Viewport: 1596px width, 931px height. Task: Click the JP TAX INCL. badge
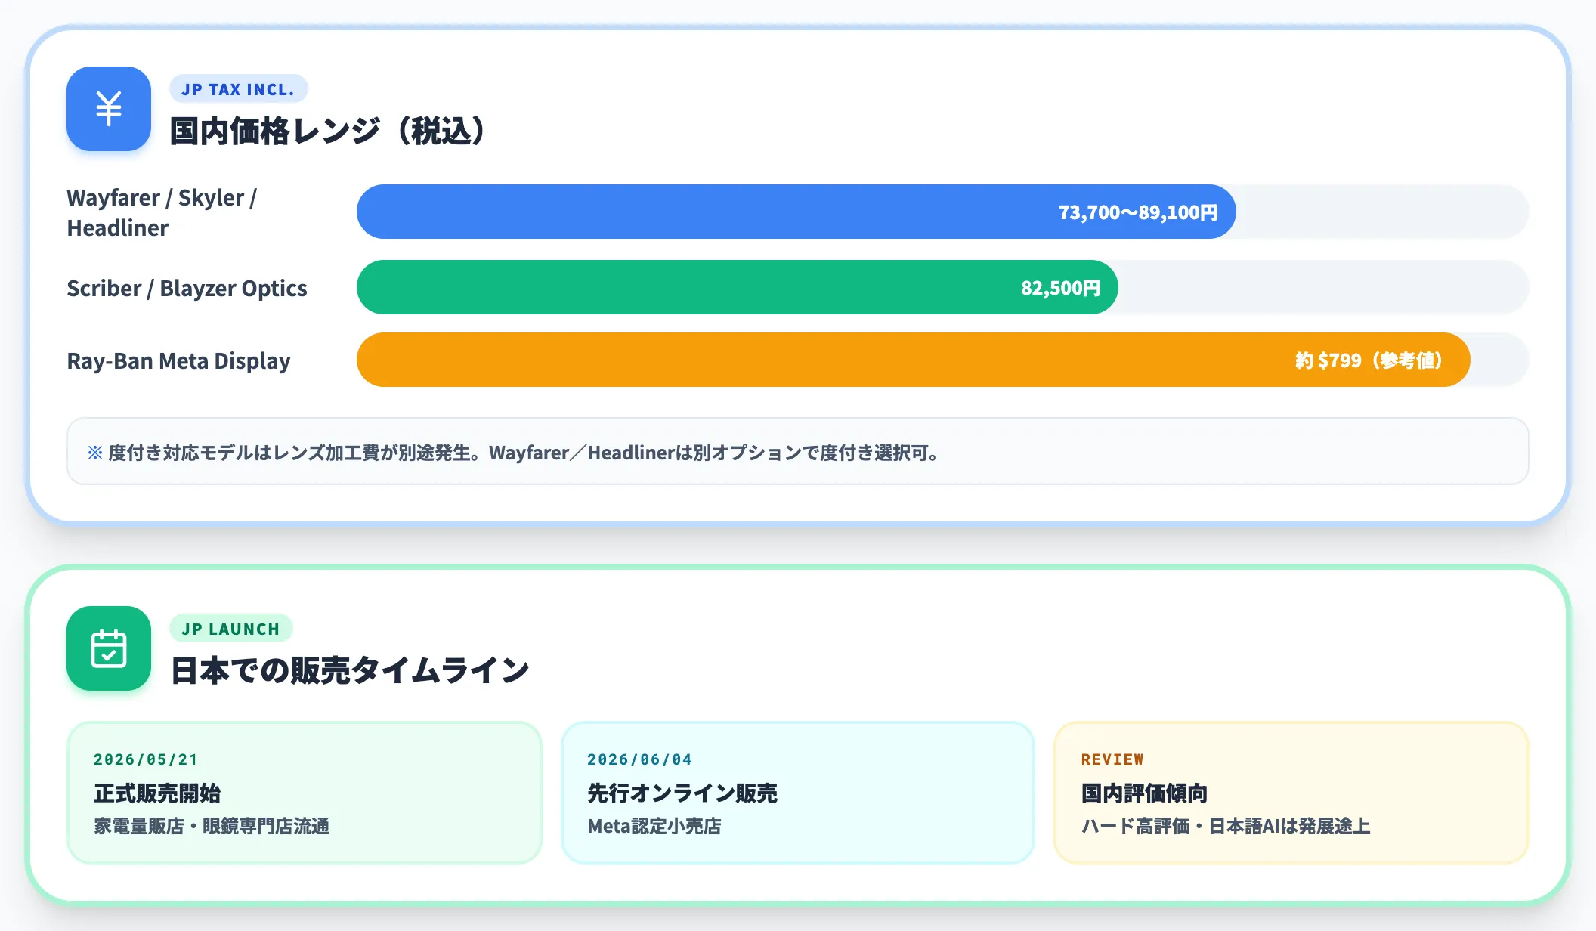click(x=238, y=89)
